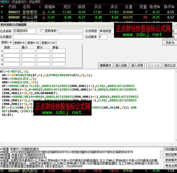Click the 测试公式 button
Viewport: 177px width, 173px height.
[x=169, y=66]
